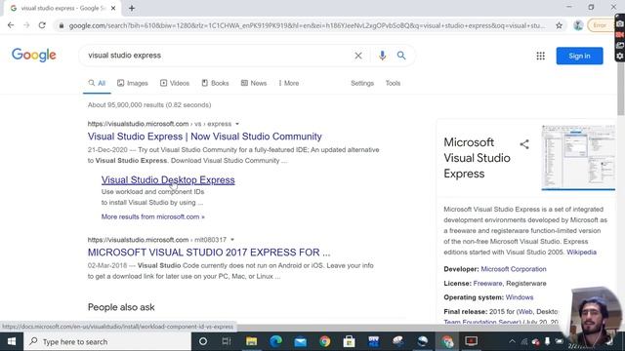Submit search with the magnifier icon
The image size is (625, 351).
[x=401, y=56]
